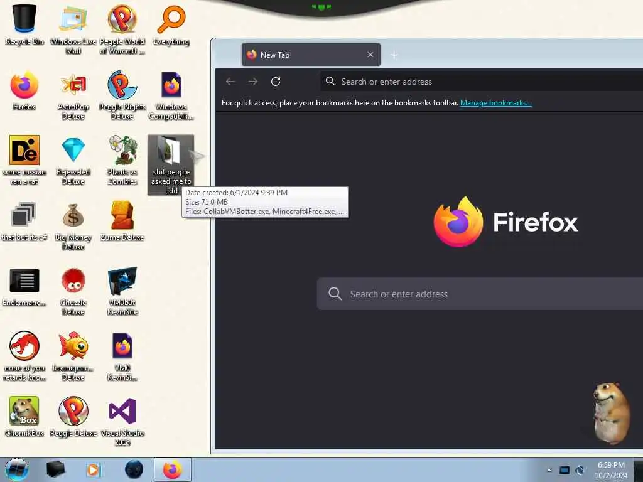
Task: Open Peggle World of Warcraft desktop icon
Action: (x=122, y=29)
